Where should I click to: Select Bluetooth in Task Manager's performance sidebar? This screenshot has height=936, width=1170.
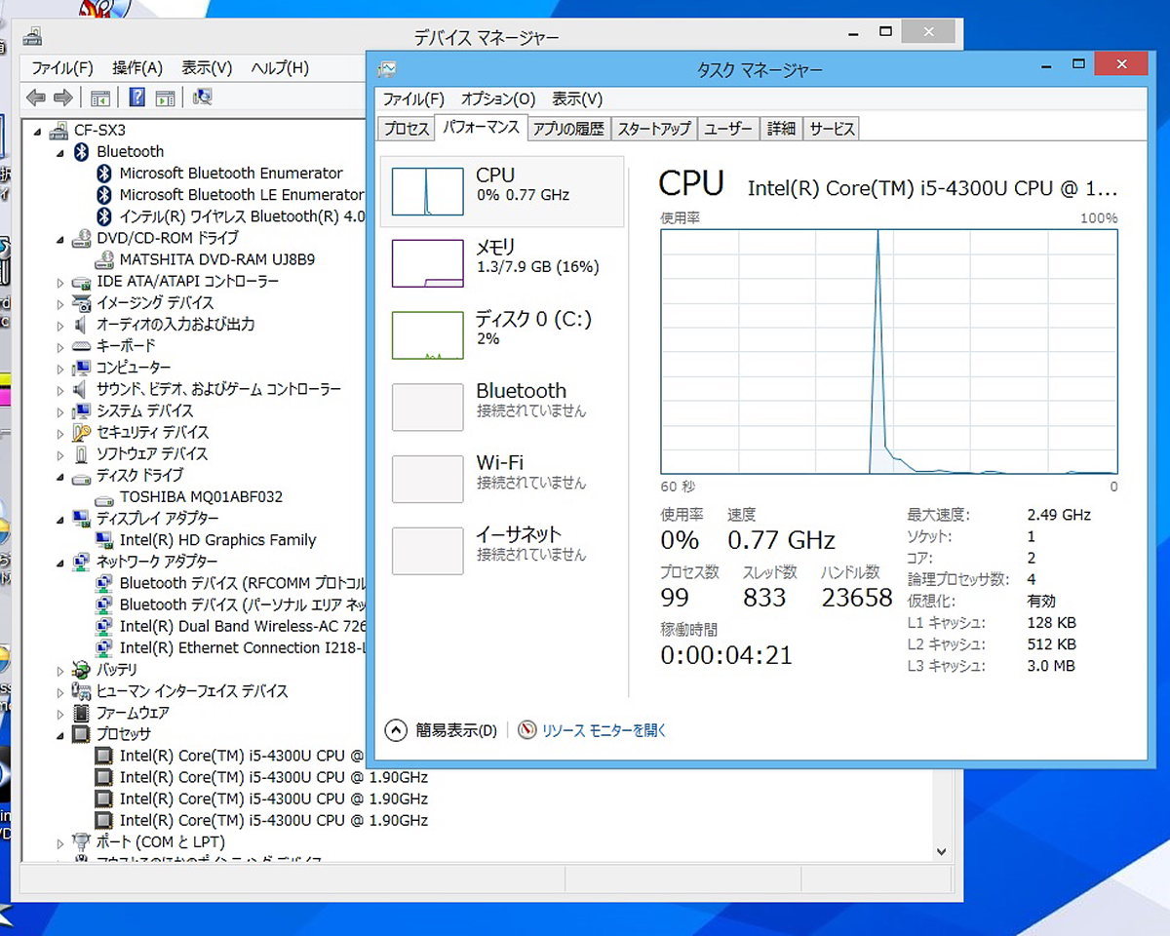[501, 407]
